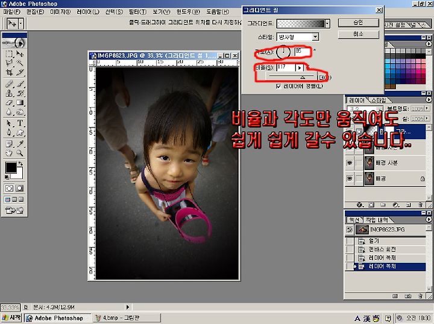Viewport: 434px width, 324px height.
Task: Select the Pen tool
Action: [9, 133]
